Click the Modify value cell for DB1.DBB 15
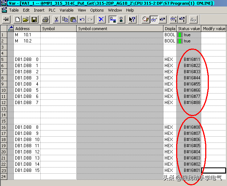 pos(214,170)
